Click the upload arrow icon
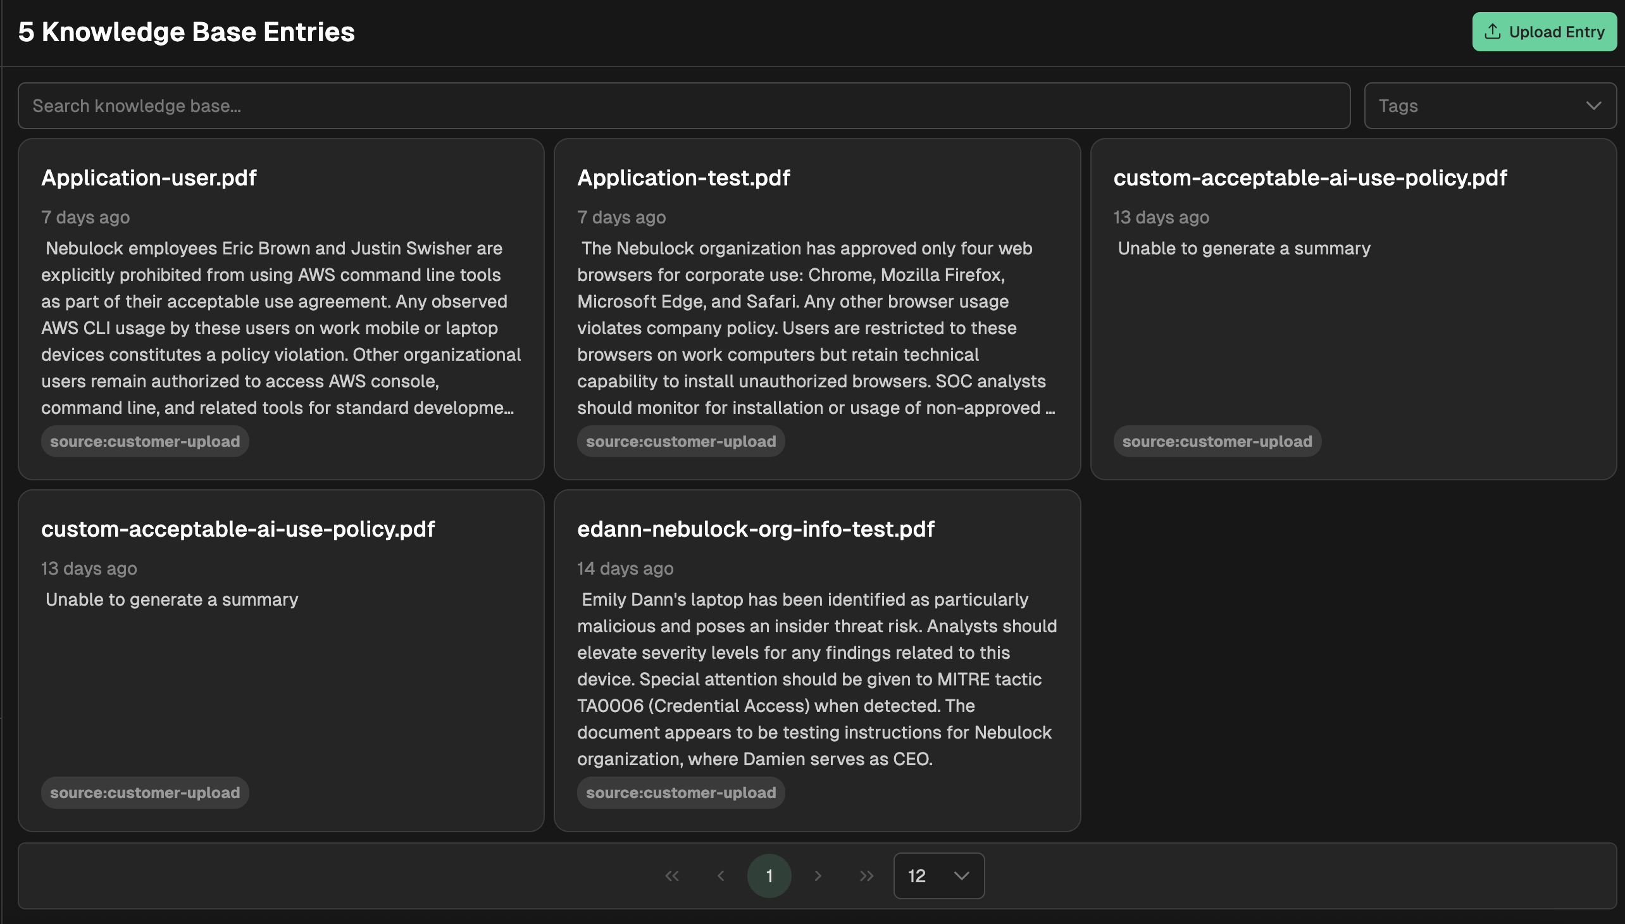The width and height of the screenshot is (1625, 924). pyautogui.click(x=1492, y=32)
